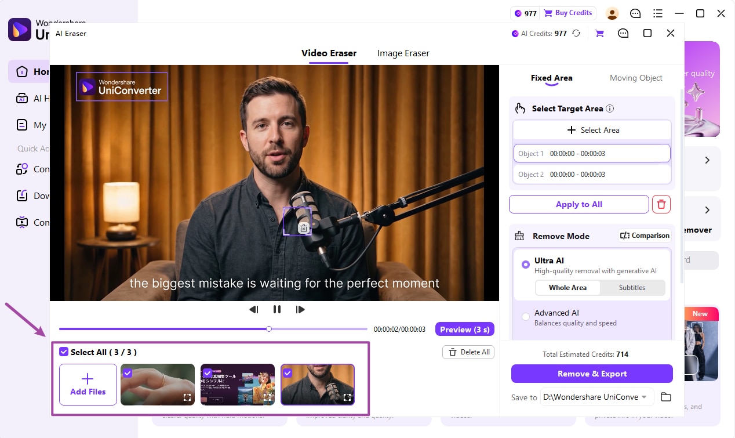Click the red trash delete button
Image resolution: width=735 pixels, height=438 pixels.
click(661, 204)
